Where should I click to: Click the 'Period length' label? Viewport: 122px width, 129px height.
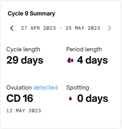tap(84, 50)
